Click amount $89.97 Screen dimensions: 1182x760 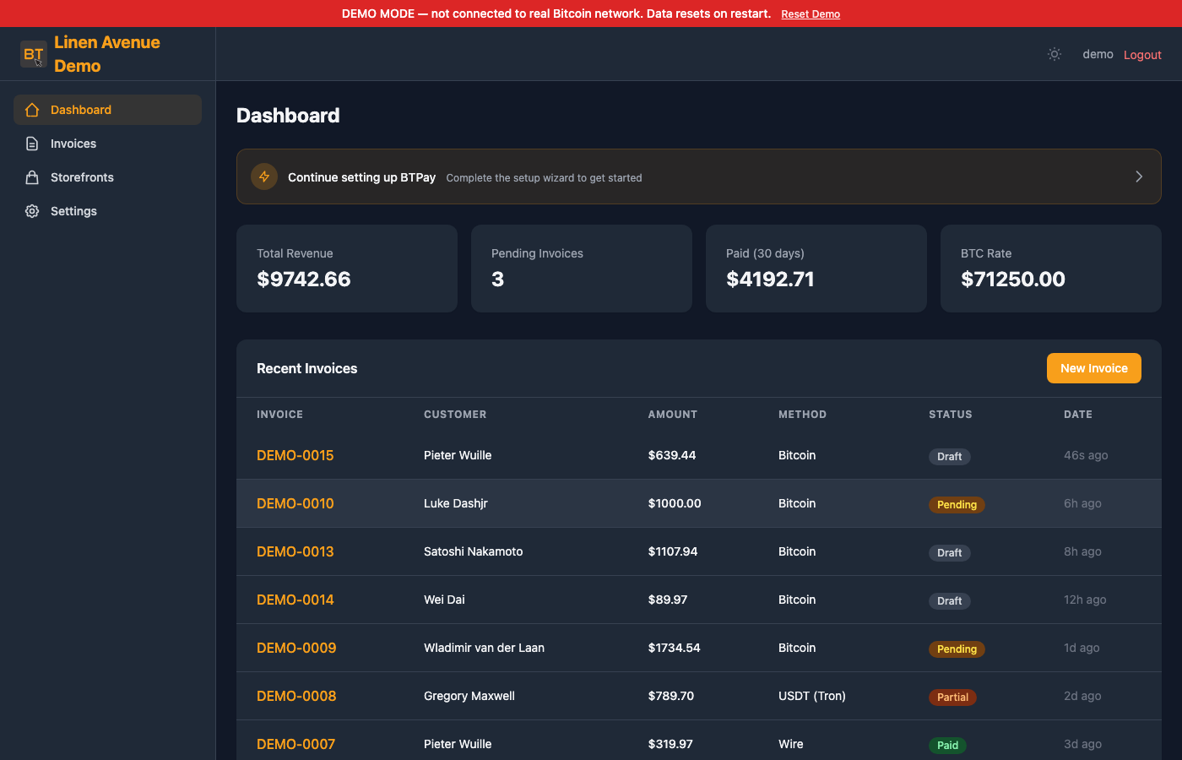click(x=668, y=600)
